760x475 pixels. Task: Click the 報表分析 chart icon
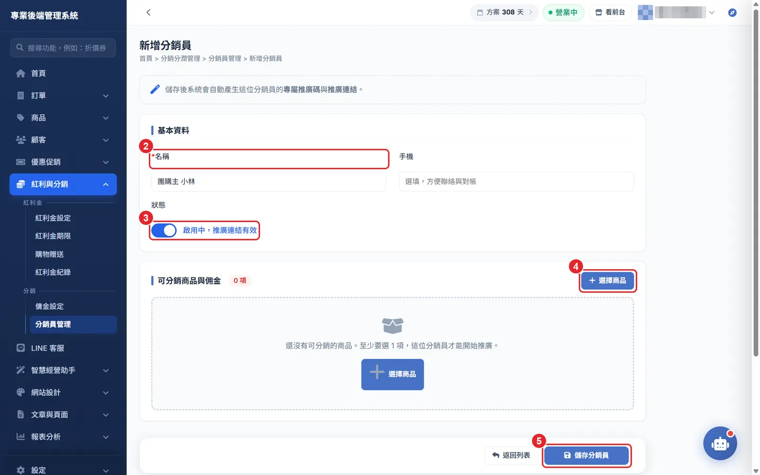[x=21, y=436]
